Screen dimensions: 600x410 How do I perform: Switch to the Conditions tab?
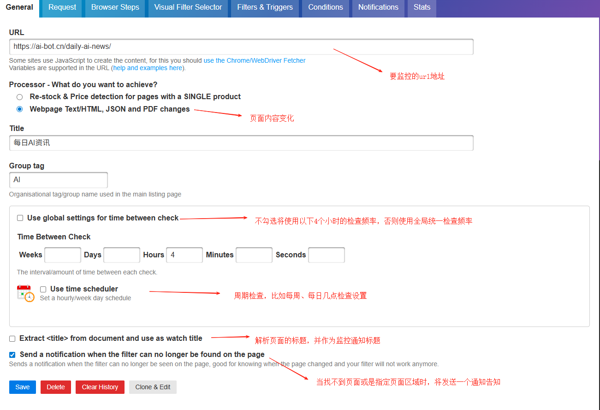(x=325, y=7)
